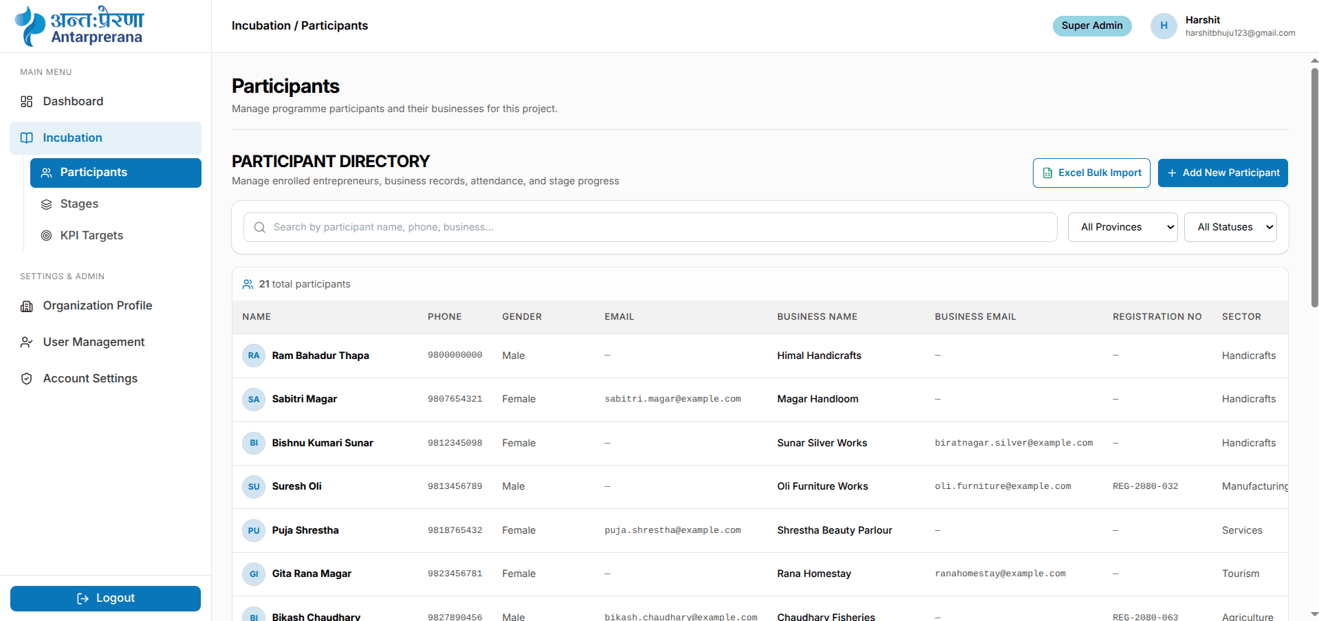
Task: Navigate to User Management
Action: point(105,342)
